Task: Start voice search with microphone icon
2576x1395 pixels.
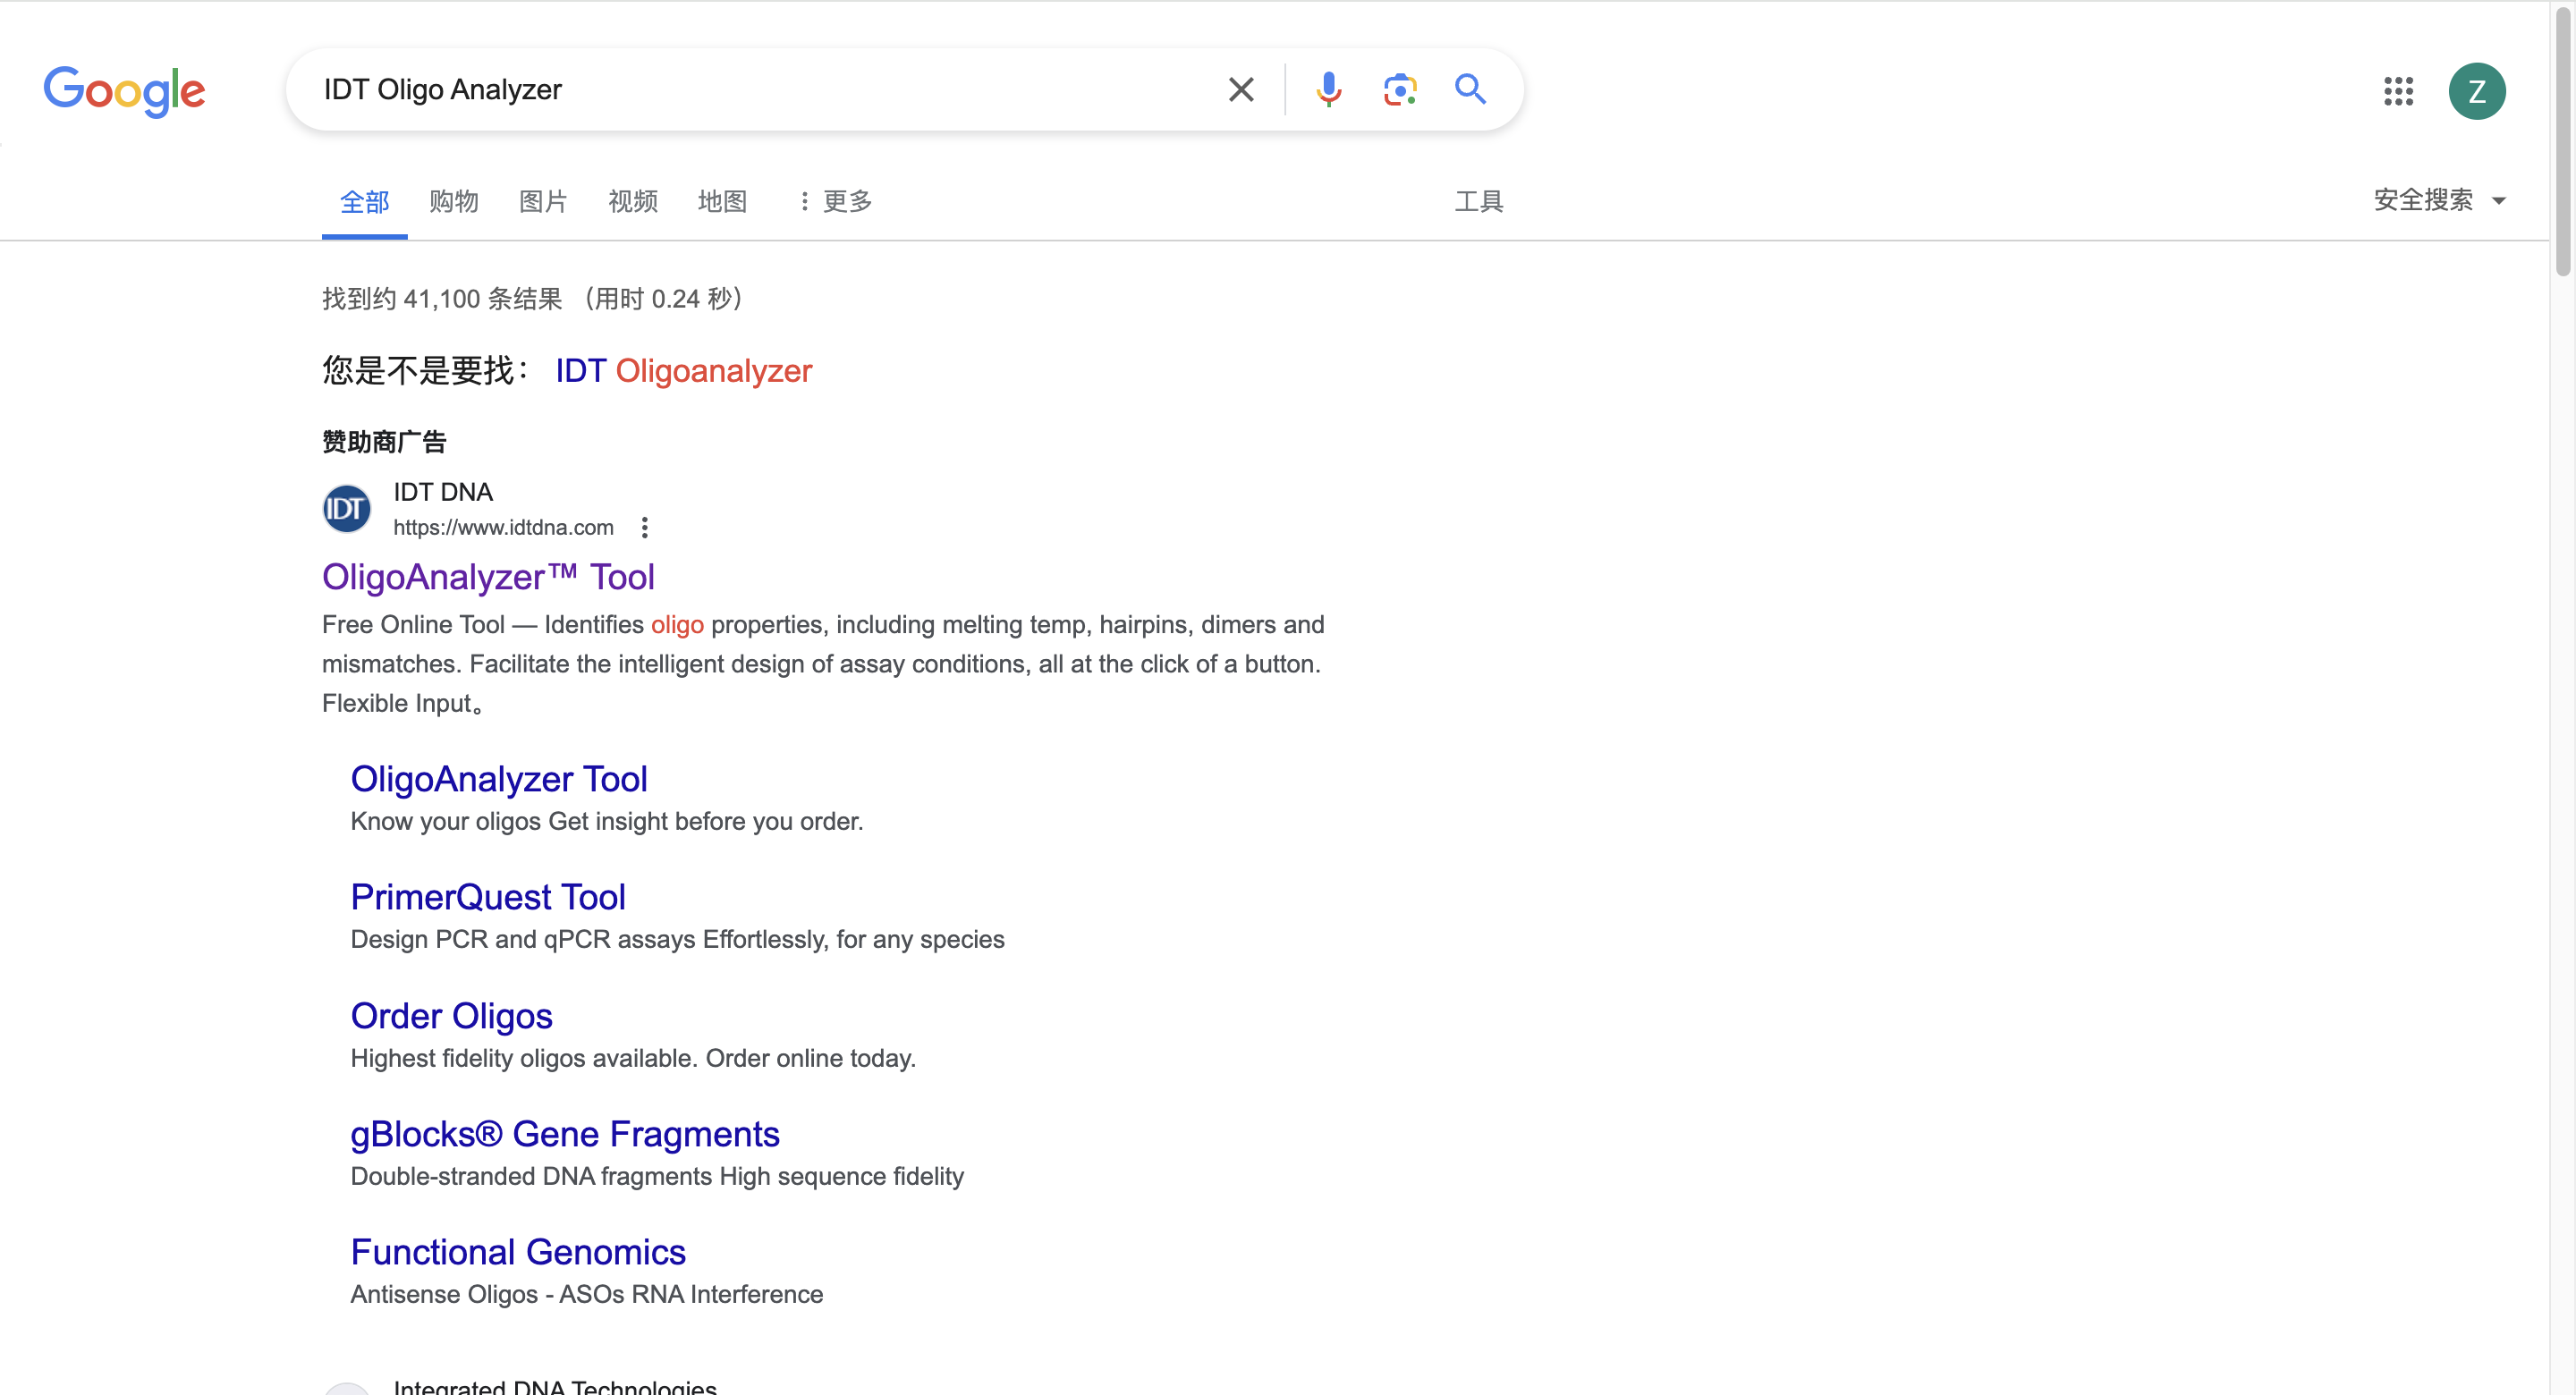Action: click(x=1328, y=90)
